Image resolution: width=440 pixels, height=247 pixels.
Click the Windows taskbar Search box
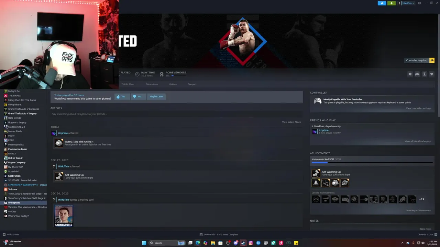click(167, 243)
